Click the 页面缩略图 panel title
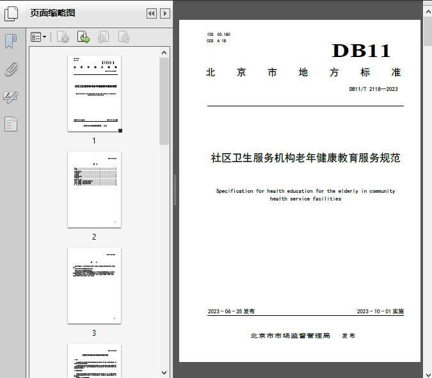The width and height of the screenshot is (432, 378). (x=52, y=13)
